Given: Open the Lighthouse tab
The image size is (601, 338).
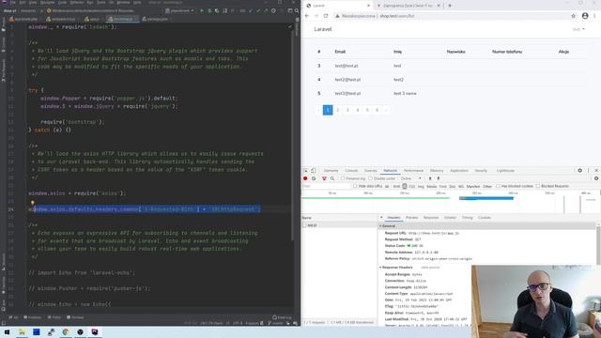Looking at the screenshot, I should tap(505, 171).
